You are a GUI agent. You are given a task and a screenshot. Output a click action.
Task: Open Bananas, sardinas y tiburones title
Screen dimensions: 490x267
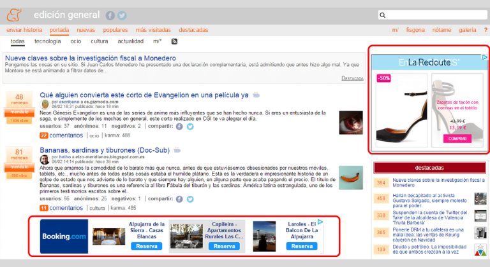(105, 150)
